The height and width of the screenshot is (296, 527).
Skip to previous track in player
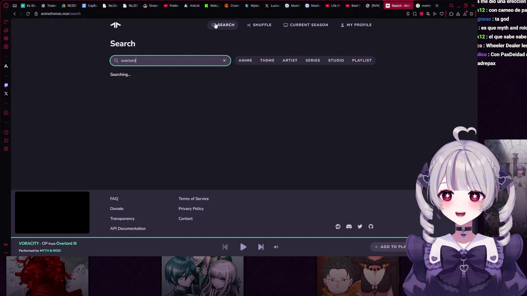pyautogui.click(x=225, y=247)
